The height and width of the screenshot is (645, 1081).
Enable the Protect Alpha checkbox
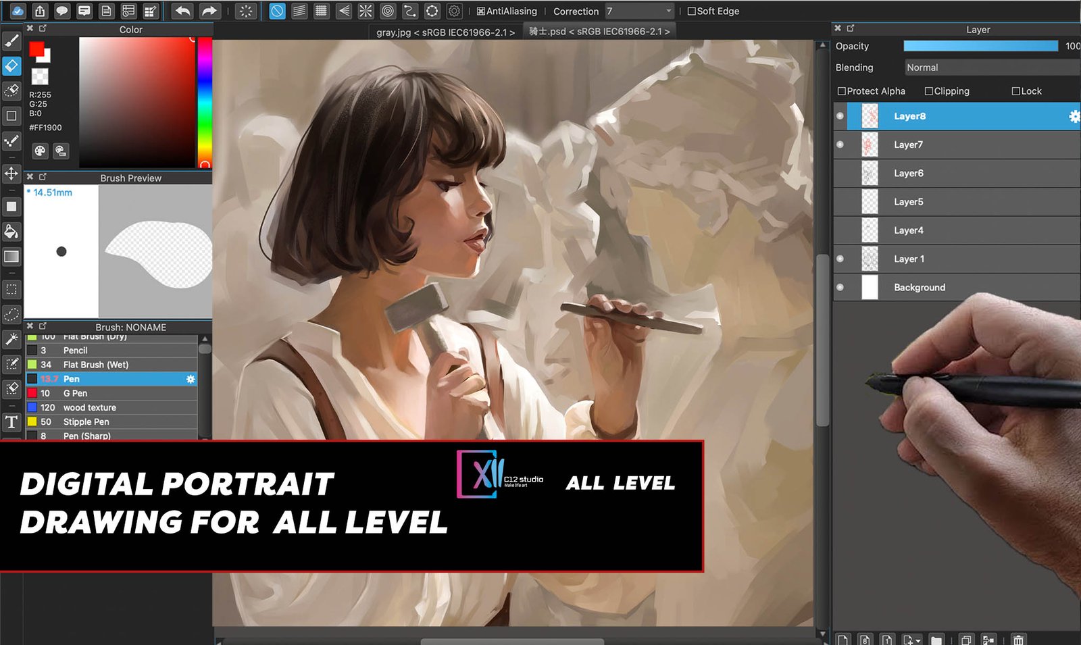(842, 91)
